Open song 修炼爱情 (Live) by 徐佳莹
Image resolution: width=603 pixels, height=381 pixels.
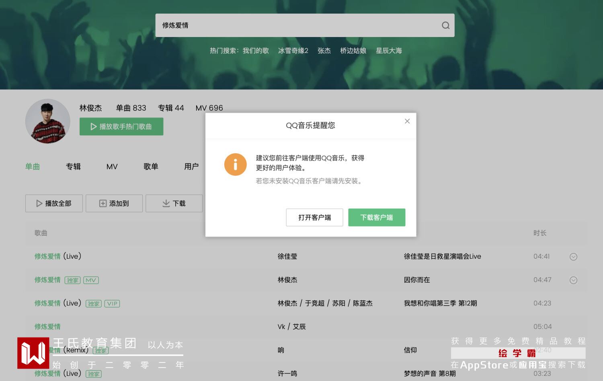[x=58, y=256]
